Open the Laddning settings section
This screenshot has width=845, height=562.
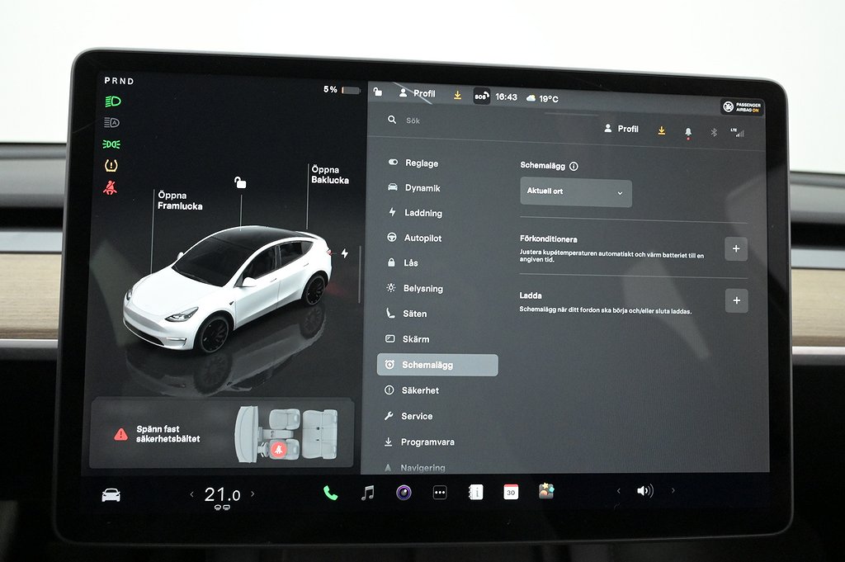[x=422, y=213]
